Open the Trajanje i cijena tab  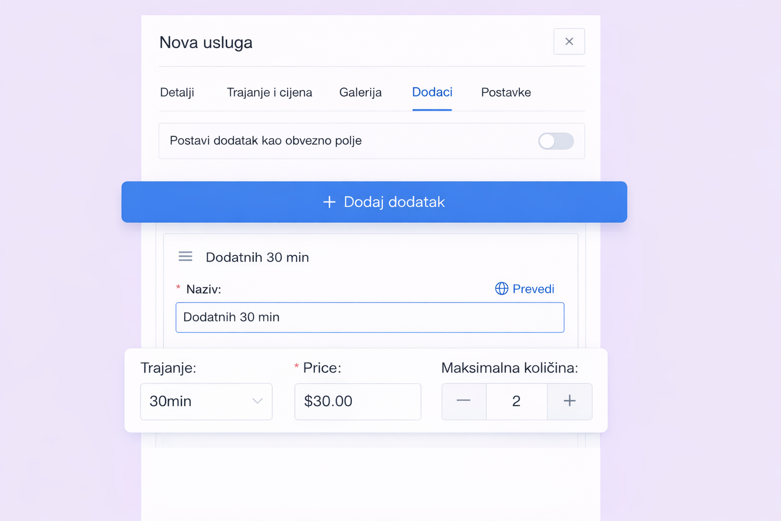[x=269, y=93]
